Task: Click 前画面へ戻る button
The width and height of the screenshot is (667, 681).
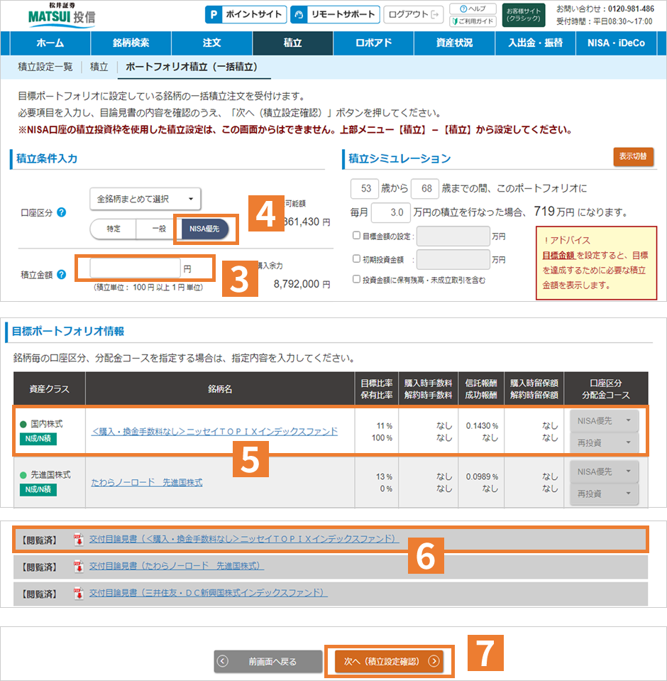Action: point(268,661)
